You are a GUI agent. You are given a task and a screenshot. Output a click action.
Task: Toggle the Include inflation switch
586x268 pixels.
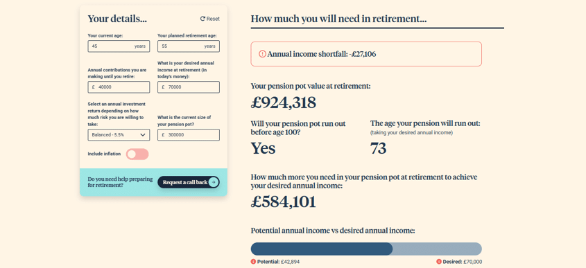pyautogui.click(x=137, y=154)
